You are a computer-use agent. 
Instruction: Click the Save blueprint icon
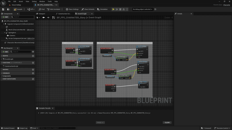tap(3, 9)
